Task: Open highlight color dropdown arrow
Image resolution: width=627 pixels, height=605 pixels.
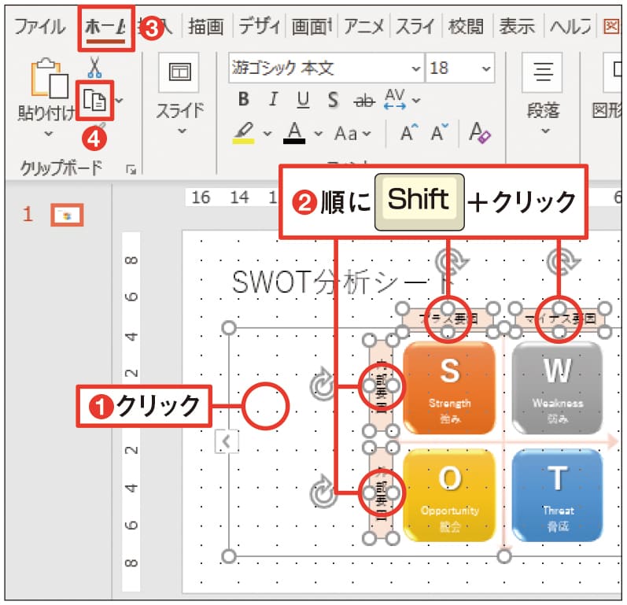Action: pos(267,133)
